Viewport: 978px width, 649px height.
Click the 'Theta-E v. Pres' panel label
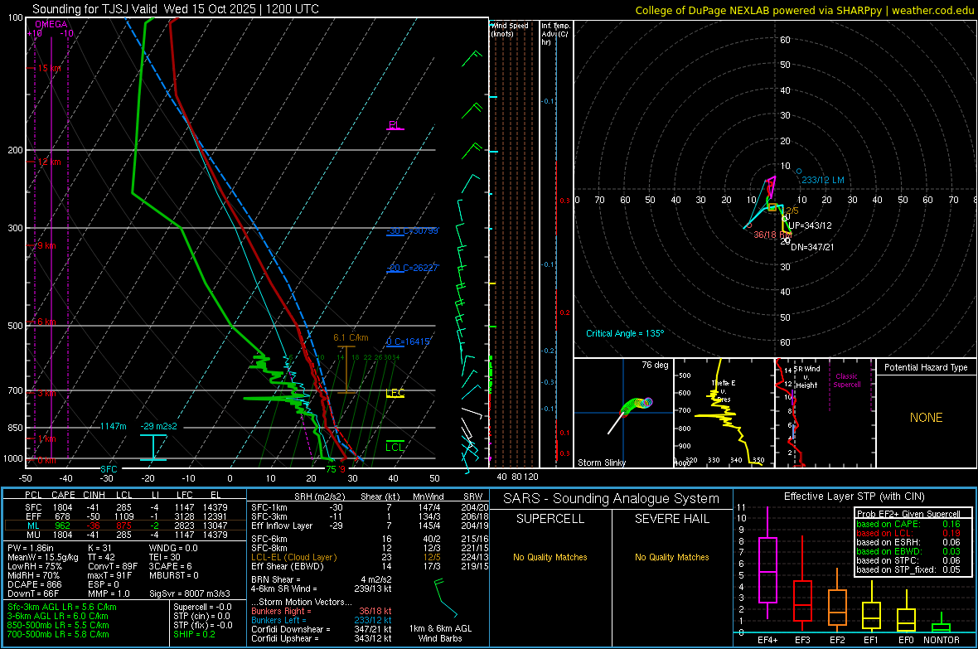point(723,390)
